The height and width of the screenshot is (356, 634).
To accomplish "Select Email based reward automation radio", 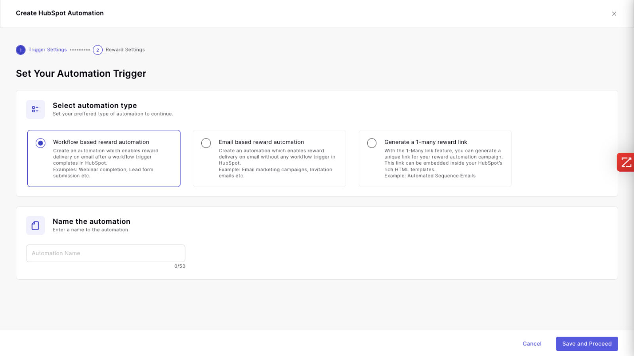I will pos(206,143).
